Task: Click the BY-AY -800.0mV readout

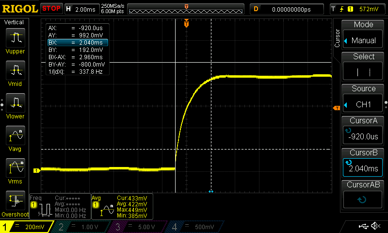Action: click(77, 65)
